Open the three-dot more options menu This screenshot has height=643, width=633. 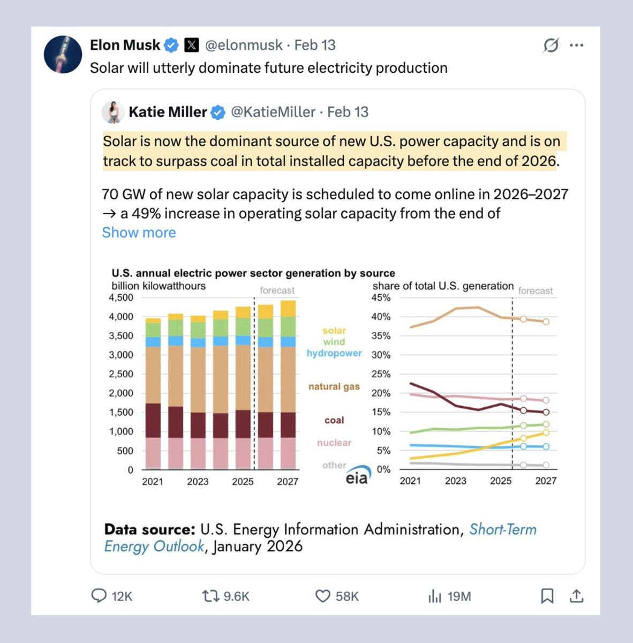577,46
